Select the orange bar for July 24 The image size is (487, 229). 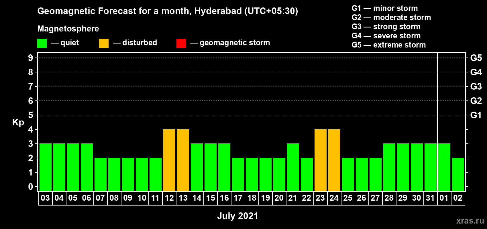334,160
